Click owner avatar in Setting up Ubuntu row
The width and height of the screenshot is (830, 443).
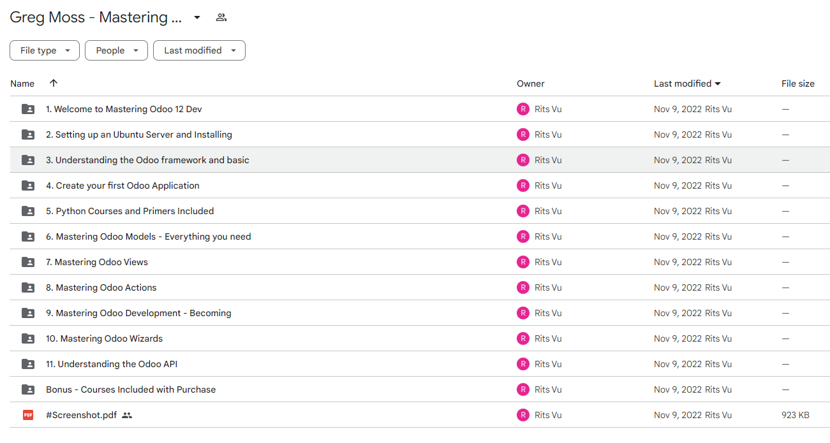pyautogui.click(x=523, y=134)
